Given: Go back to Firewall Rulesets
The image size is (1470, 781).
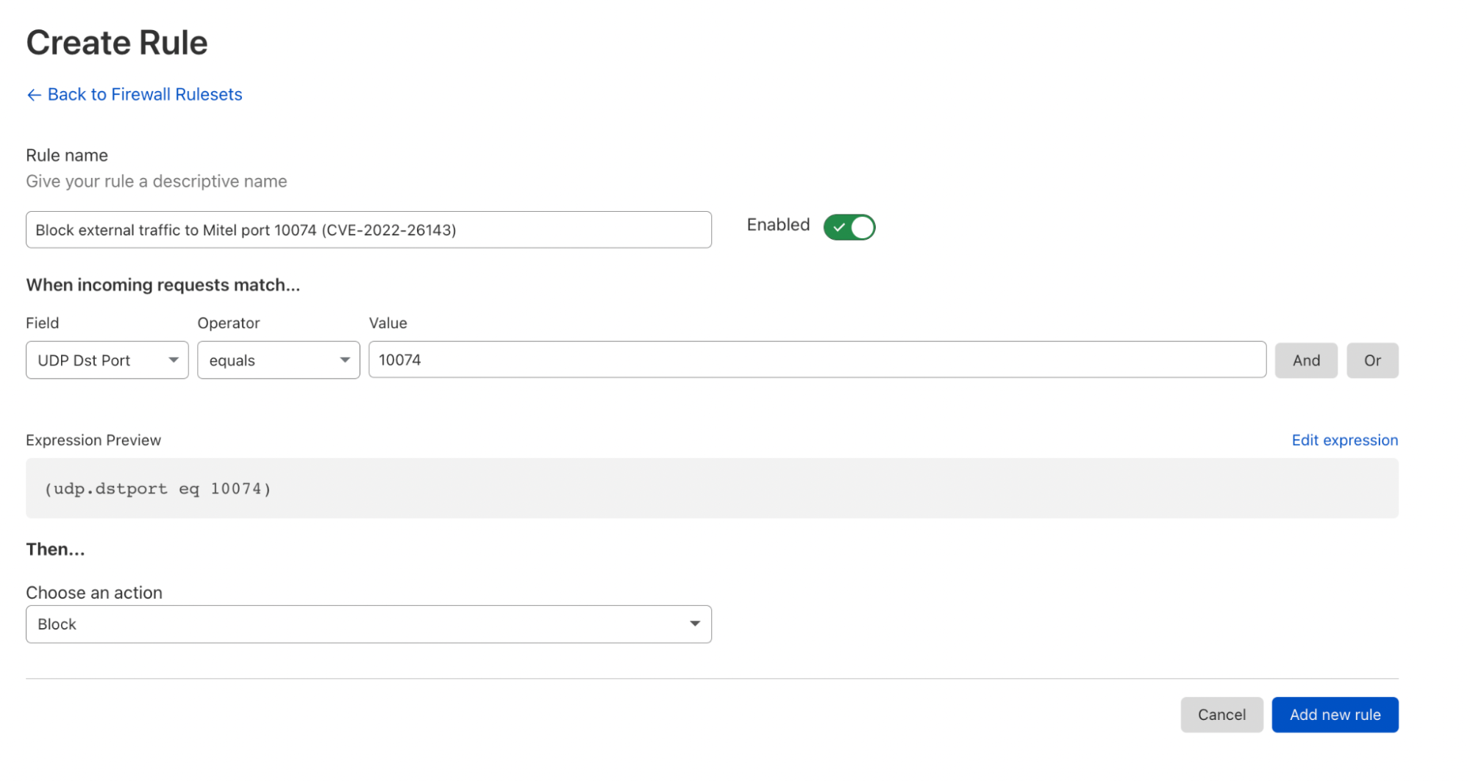Looking at the screenshot, I should 135,94.
